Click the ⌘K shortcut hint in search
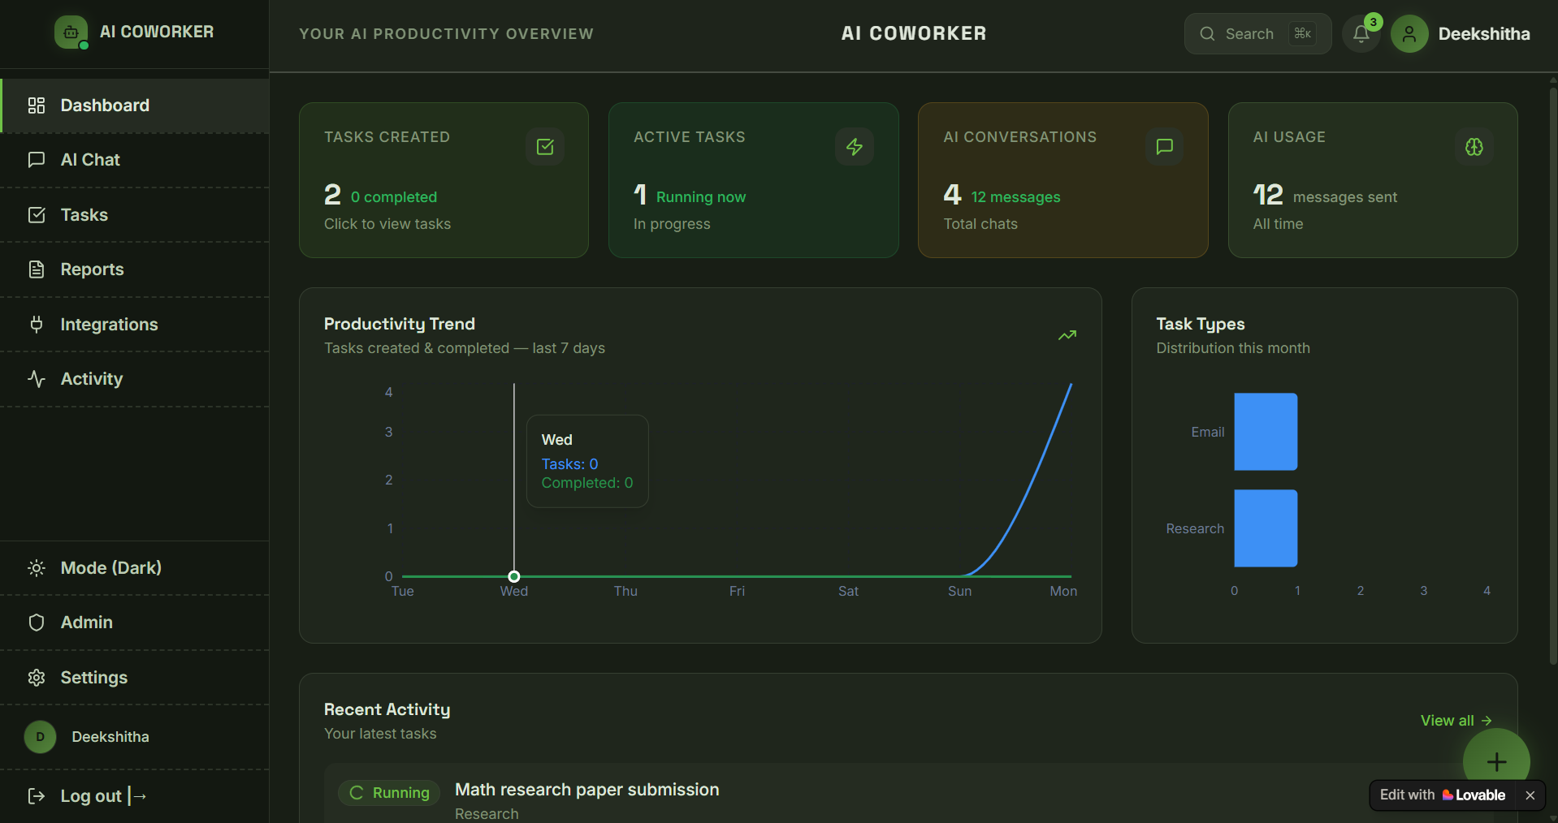This screenshot has width=1558, height=823. 1303,33
